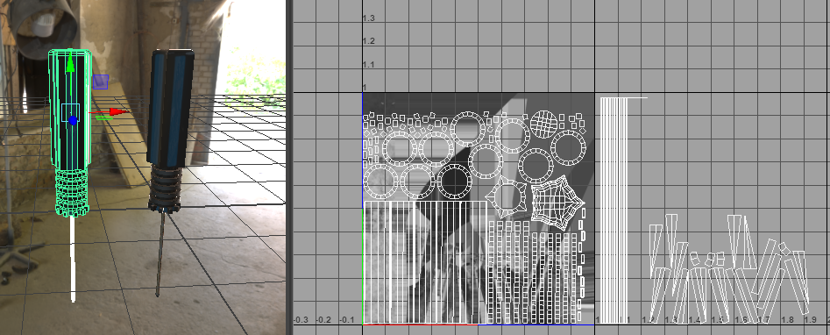Select the white shaft of wireframe screwdriver

click(x=73, y=259)
